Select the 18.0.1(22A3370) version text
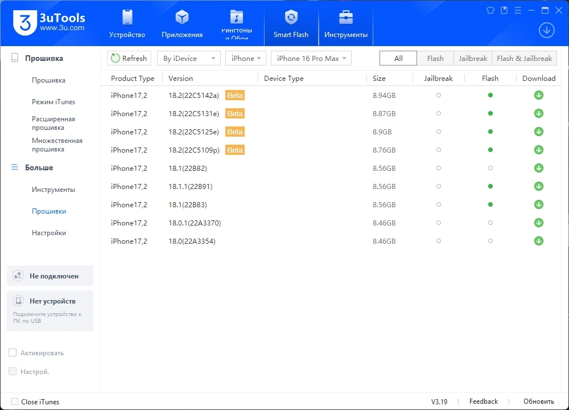This screenshot has width=569, height=410. 195,223
